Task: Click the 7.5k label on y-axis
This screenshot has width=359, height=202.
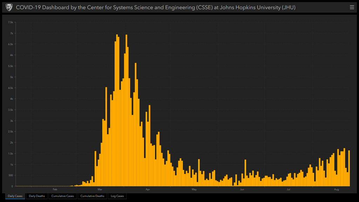Action: (x=11, y=22)
